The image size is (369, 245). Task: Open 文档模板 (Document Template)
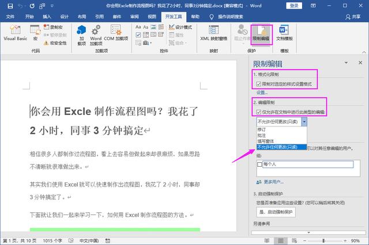pos(284,33)
